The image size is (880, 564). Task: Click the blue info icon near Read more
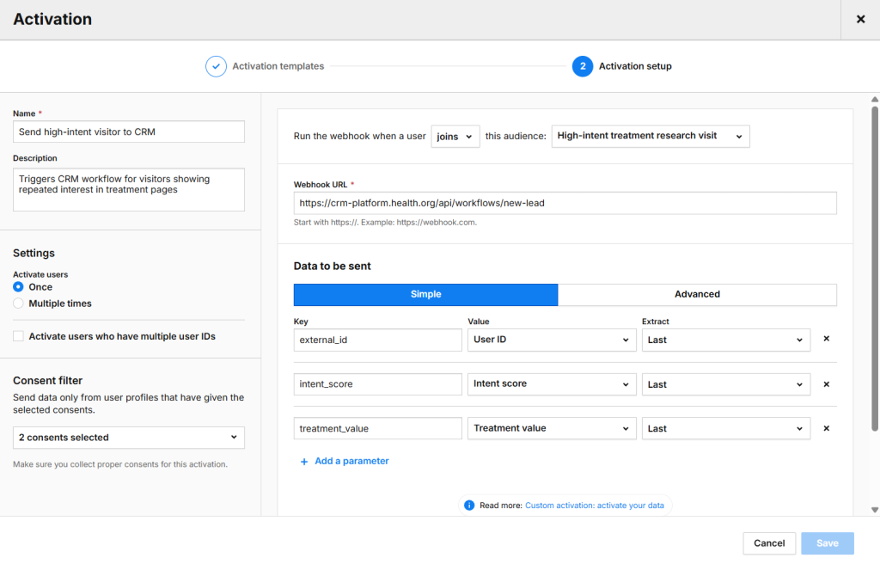[x=469, y=506]
